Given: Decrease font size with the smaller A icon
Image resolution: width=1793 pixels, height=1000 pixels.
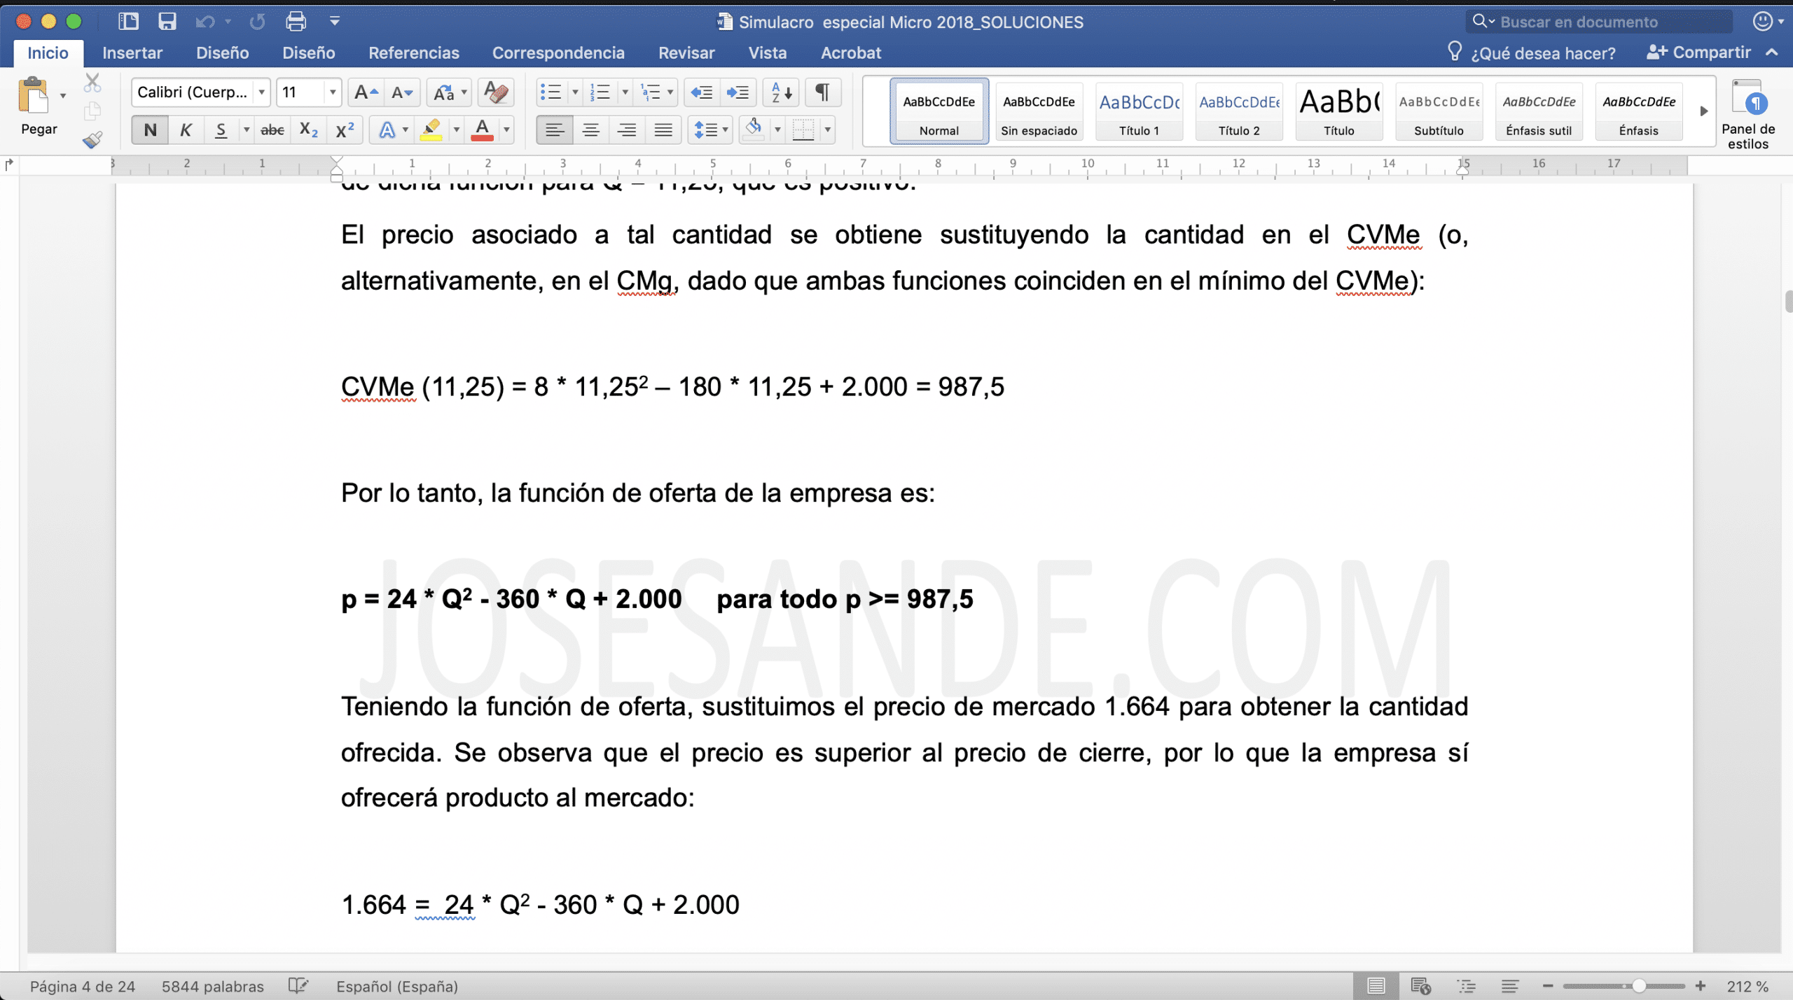Looking at the screenshot, I should [402, 92].
